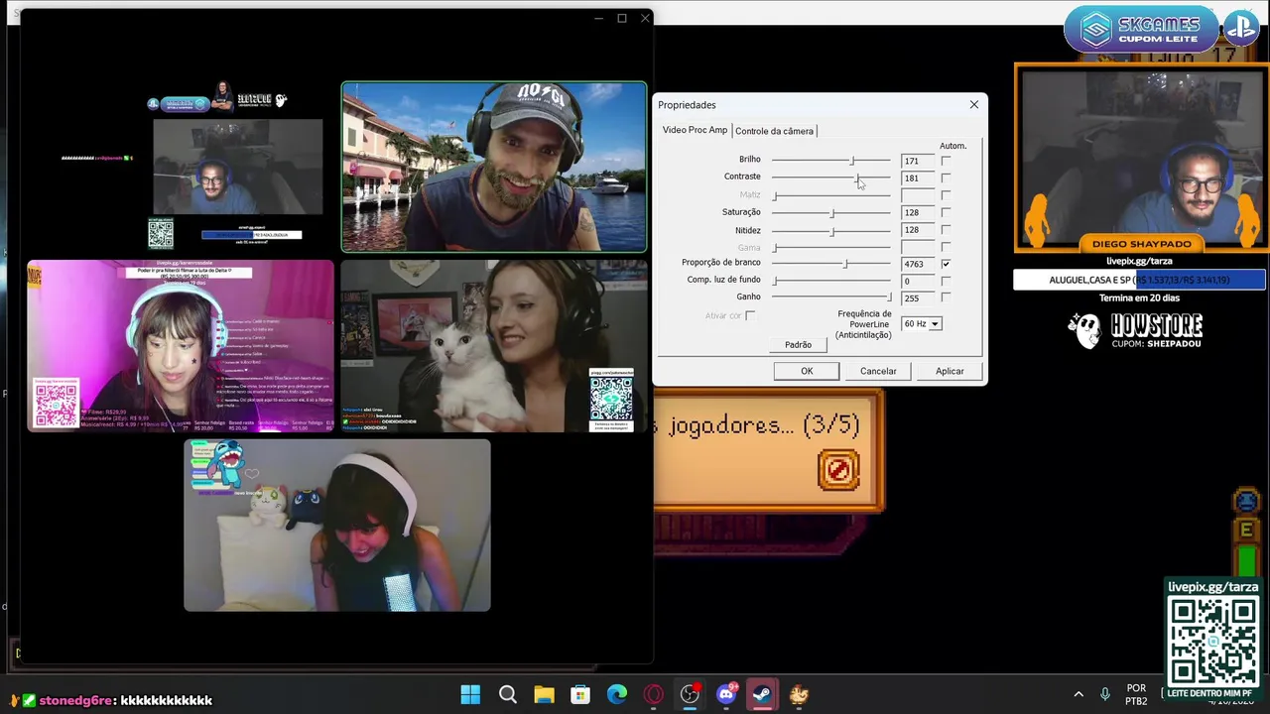
Task: Open Microsoft Edge from the taskbar
Action: (x=617, y=694)
